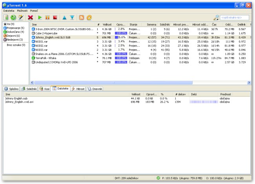Click the green Start torrent icon
This screenshot has width=255, height=184.
[40, 17]
